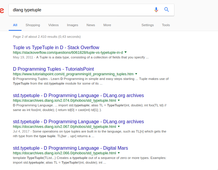Viewport: 218px width, 170px height.
Task: Click the Google logo at left edge
Action: (x=2, y=10)
